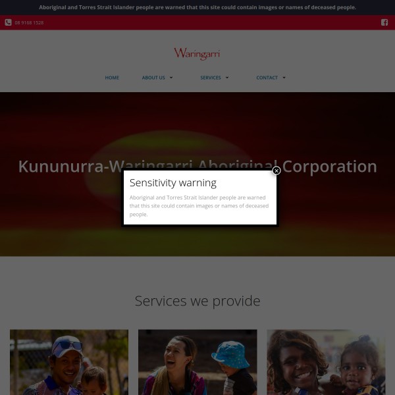Open the man in cap with child photo
The height and width of the screenshot is (395, 395).
click(69, 362)
